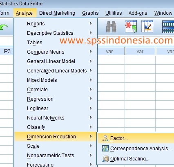Open the Direct Marketing menu
Screen dimensions: 174x167
pyautogui.click(x=57, y=13)
